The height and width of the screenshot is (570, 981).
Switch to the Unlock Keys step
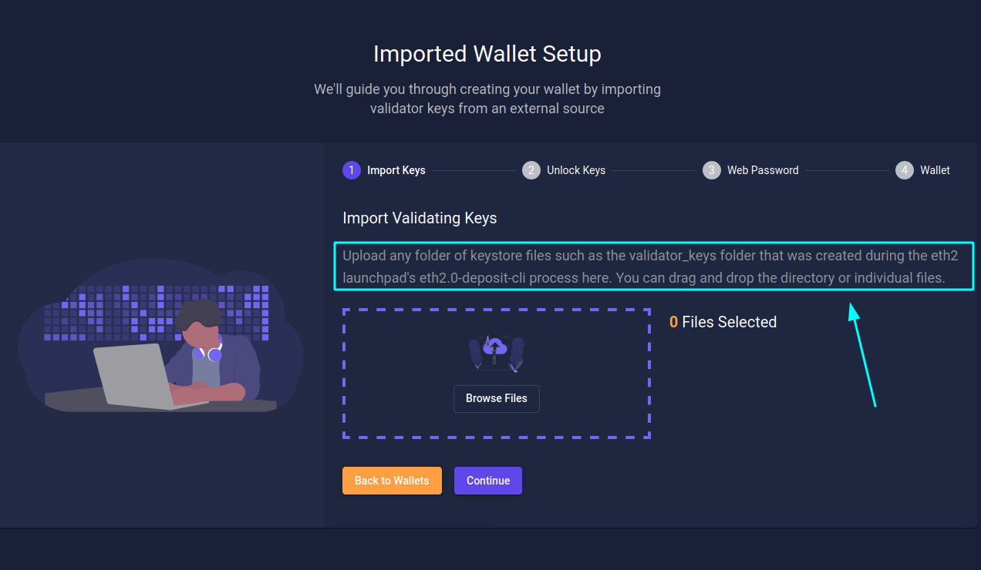pos(575,170)
